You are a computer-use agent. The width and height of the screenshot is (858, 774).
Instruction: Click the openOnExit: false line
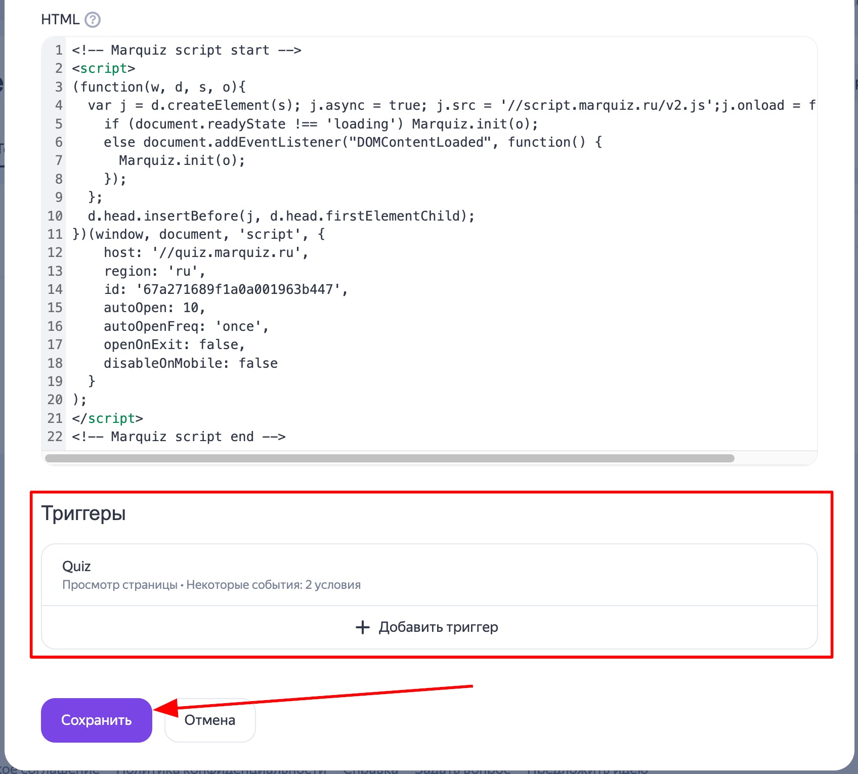click(x=175, y=345)
